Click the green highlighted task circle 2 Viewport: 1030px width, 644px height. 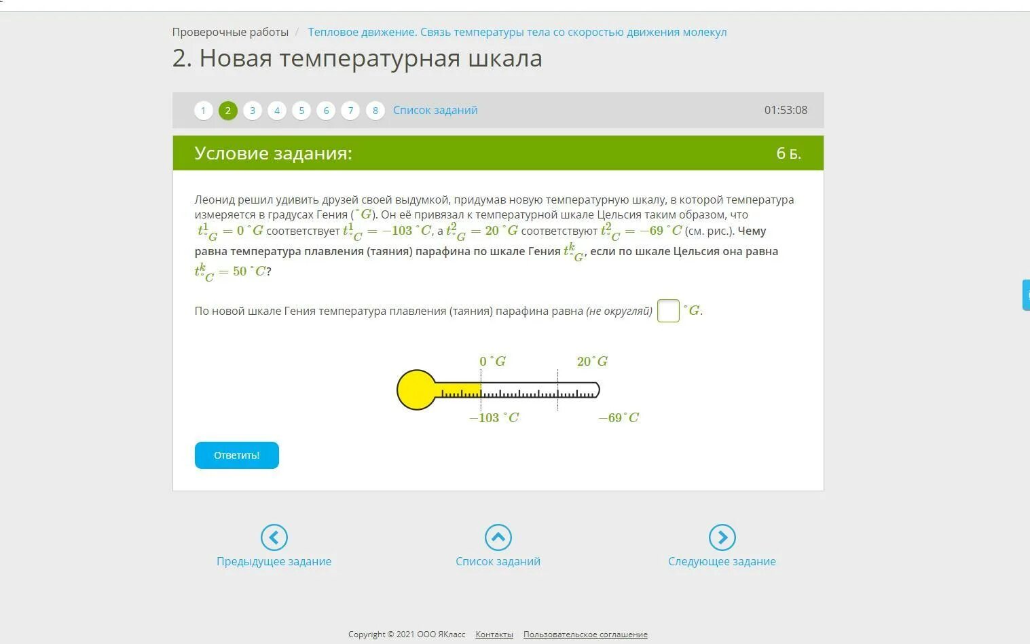point(227,110)
